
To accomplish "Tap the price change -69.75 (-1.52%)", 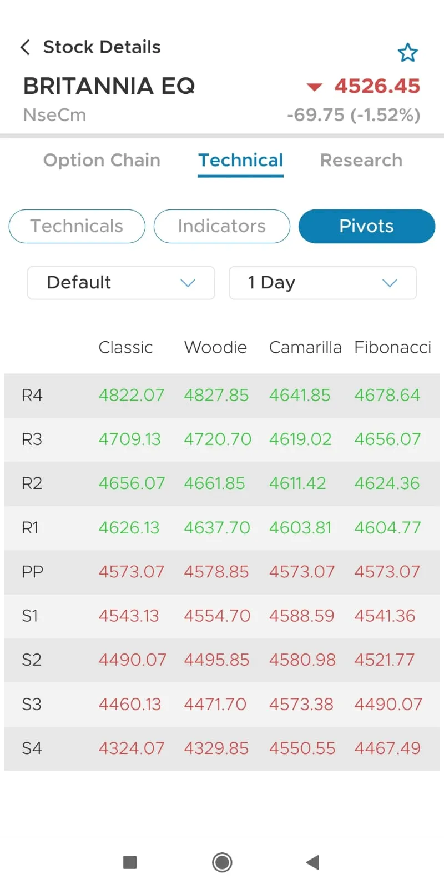I will pyautogui.click(x=354, y=115).
